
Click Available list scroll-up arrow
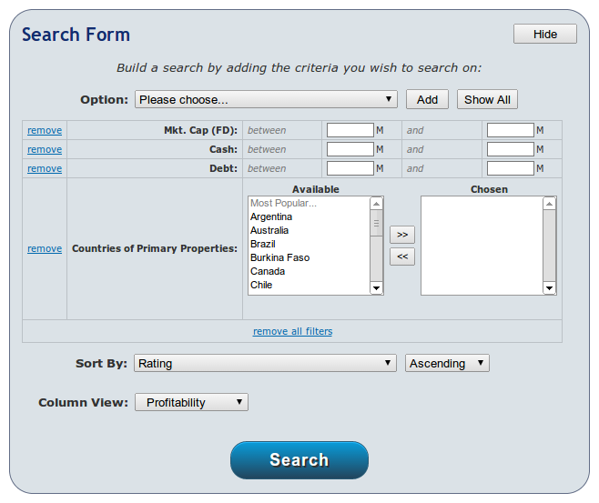376,204
